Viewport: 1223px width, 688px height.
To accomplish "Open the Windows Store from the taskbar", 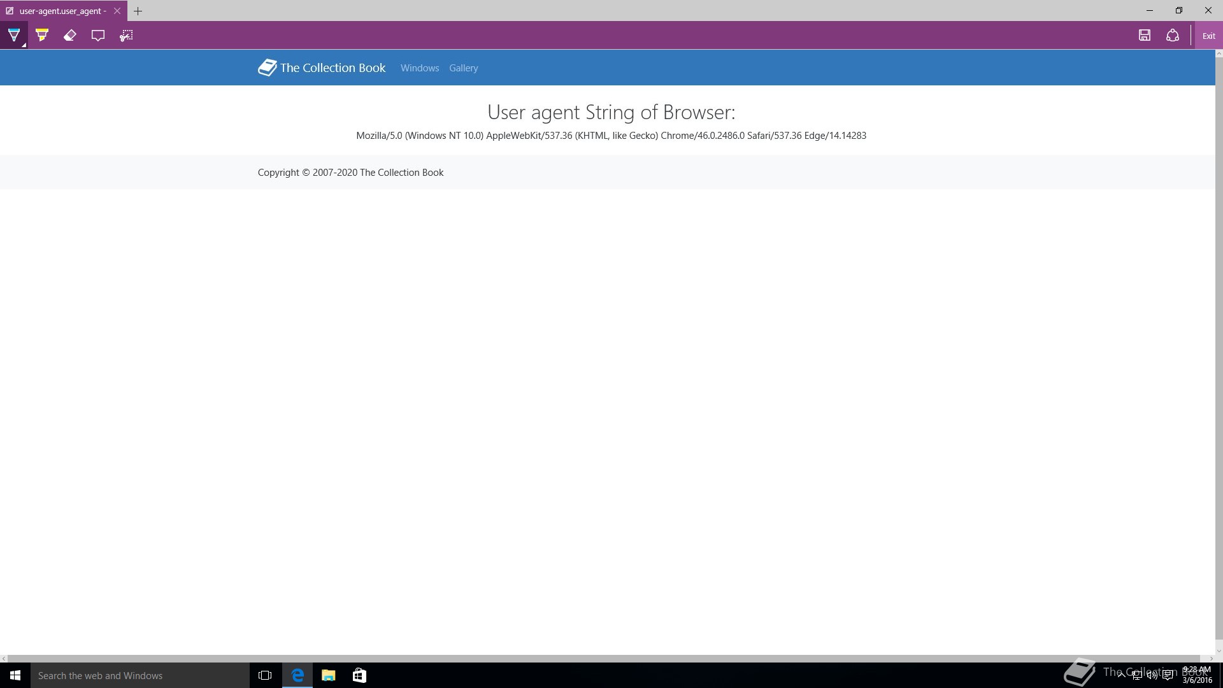I will [x=359, y=675].
